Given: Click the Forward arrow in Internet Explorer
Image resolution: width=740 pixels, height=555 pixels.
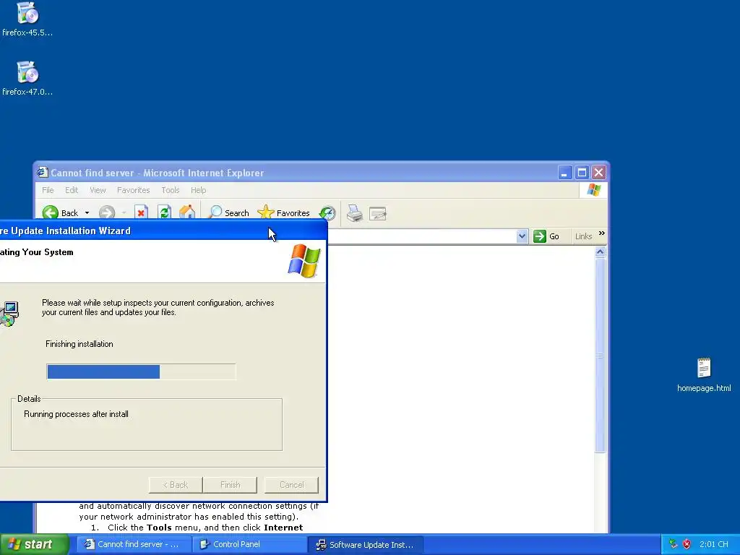Looking at the screenshot, I should tap(107, 213).
